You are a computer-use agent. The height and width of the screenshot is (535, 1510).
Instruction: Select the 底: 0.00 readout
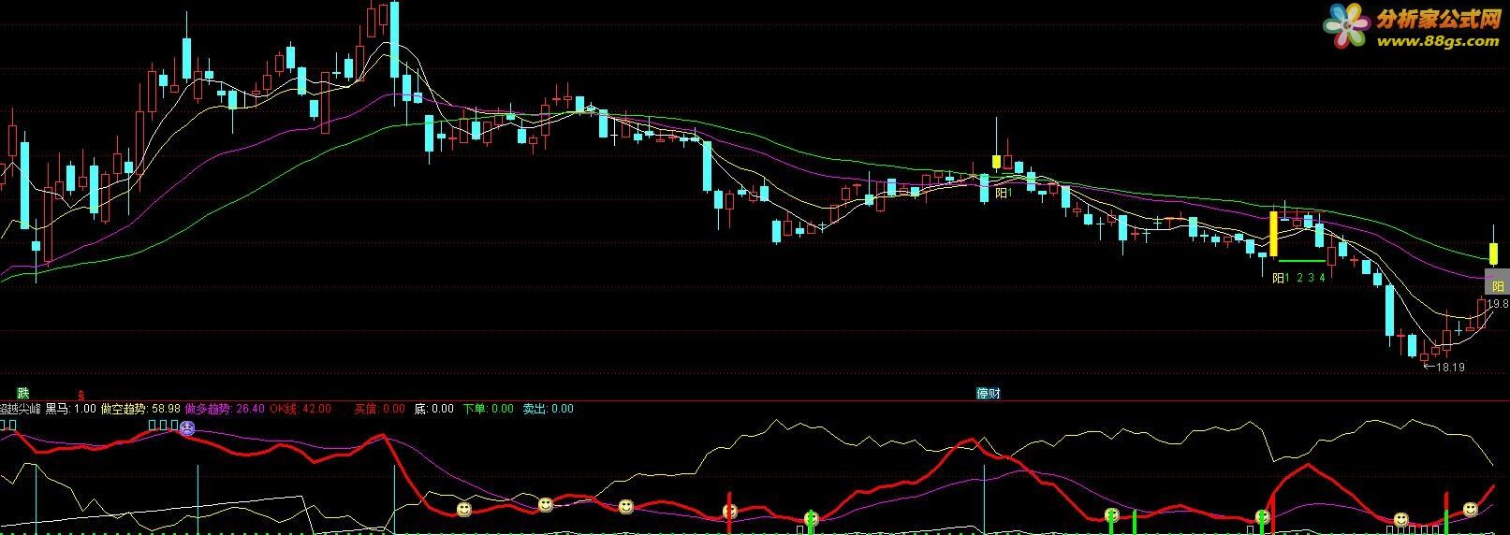click(x=433, y=409)
